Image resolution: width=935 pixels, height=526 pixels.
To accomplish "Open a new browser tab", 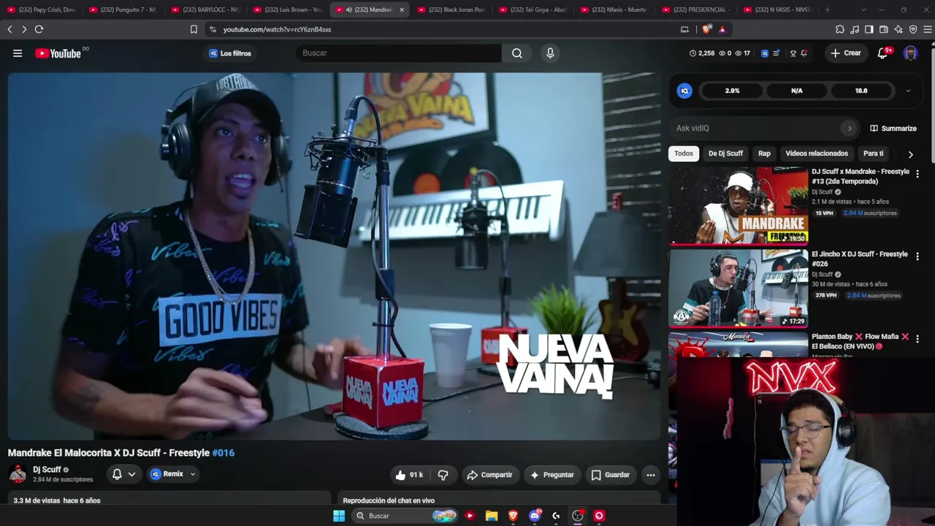I will (828, 9).
